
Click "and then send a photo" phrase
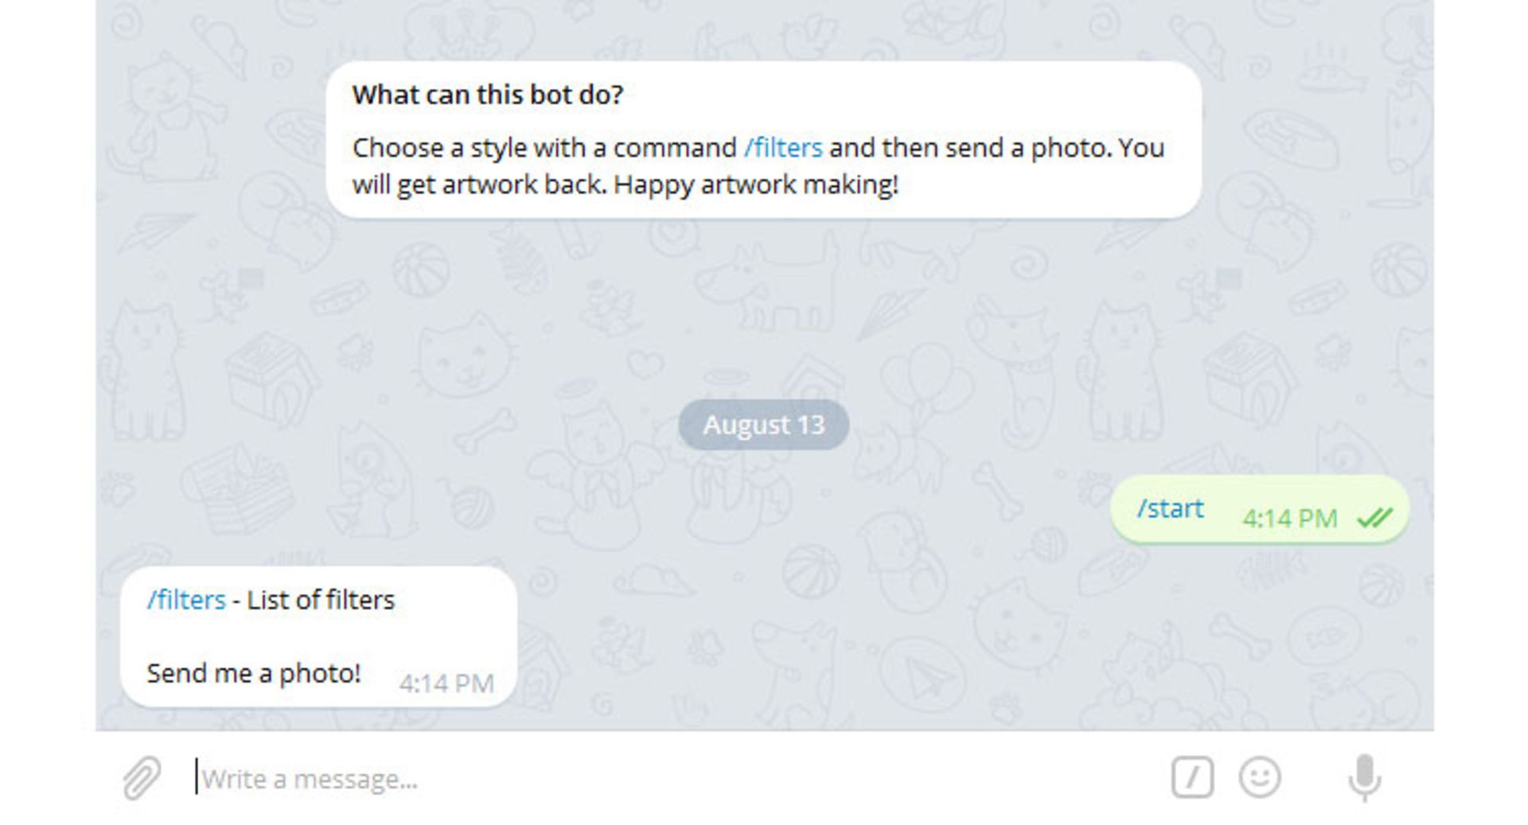pyautogui.click(x=969, y=148)
